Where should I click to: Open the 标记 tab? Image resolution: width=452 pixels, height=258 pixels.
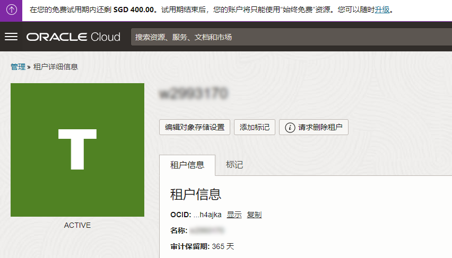(234, 165)
